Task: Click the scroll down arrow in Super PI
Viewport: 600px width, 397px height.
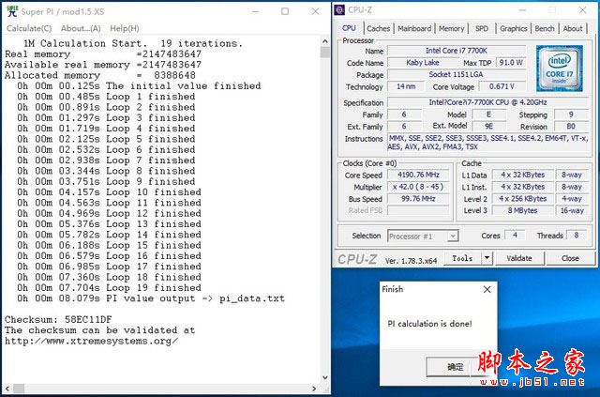Action: tap(325, 377)
